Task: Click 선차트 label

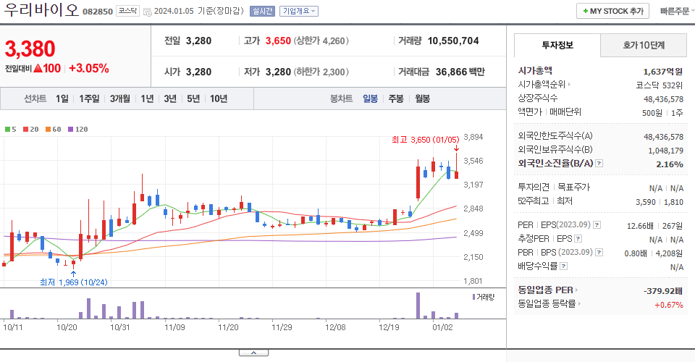Action: point(35,98)
